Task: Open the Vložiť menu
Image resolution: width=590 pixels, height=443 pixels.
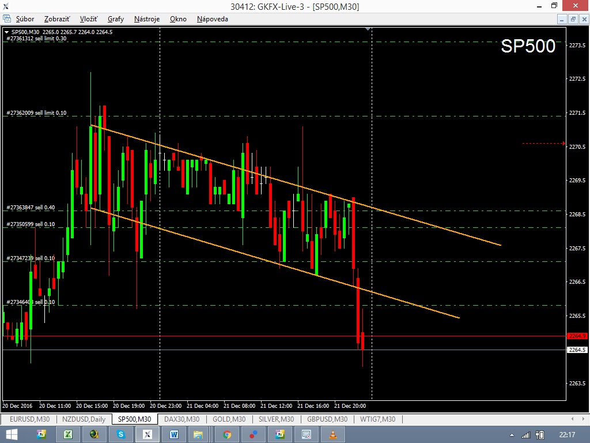Action: pos(88,19)
